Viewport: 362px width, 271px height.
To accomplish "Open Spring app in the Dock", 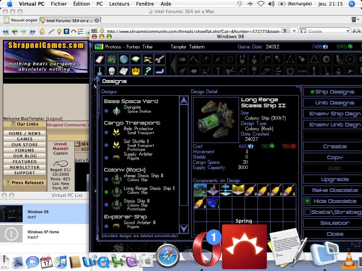I will [244, 247].
